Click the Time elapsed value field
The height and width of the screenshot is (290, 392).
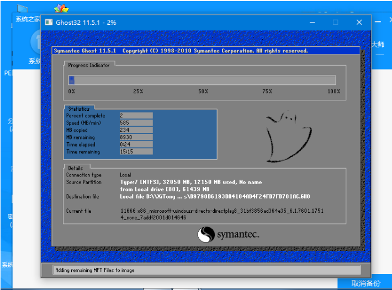pos(136,144)
